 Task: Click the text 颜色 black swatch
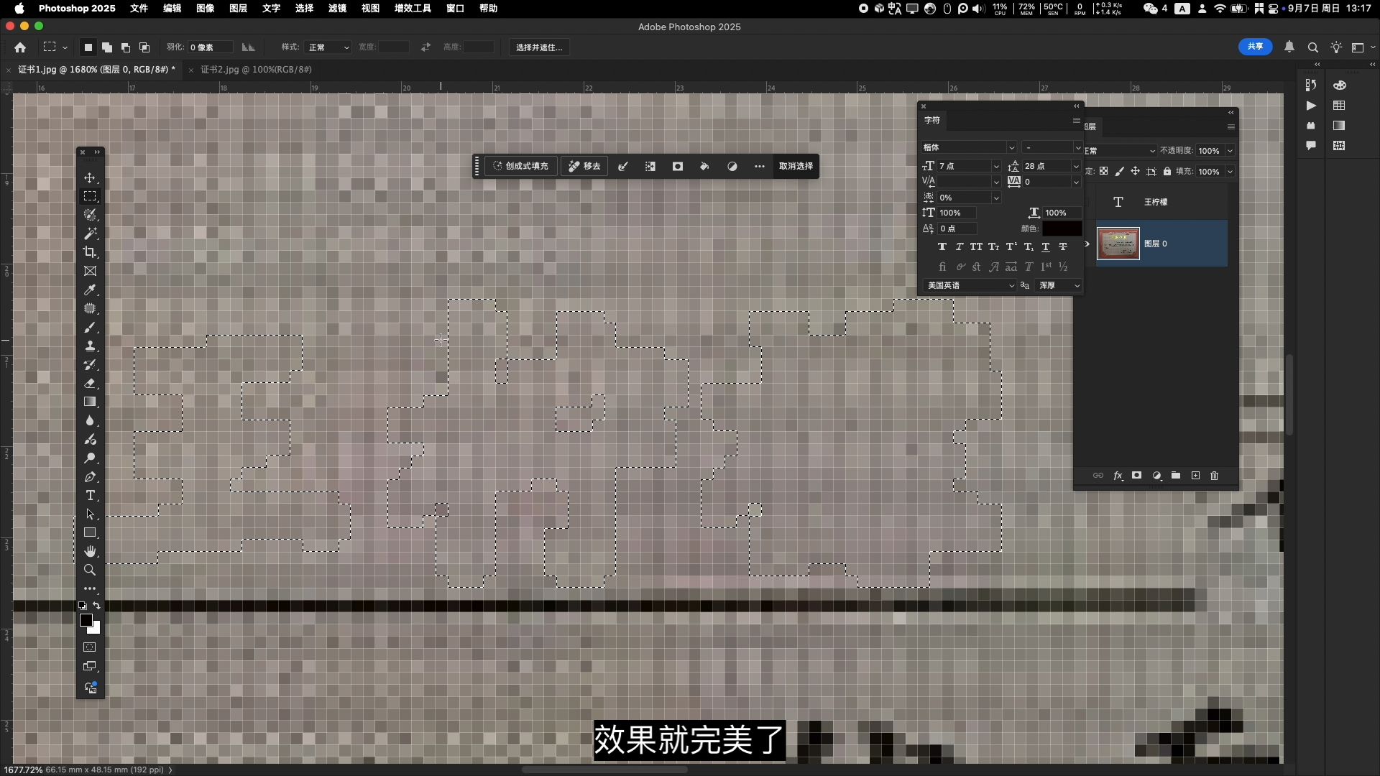[x=1062, y=228]
